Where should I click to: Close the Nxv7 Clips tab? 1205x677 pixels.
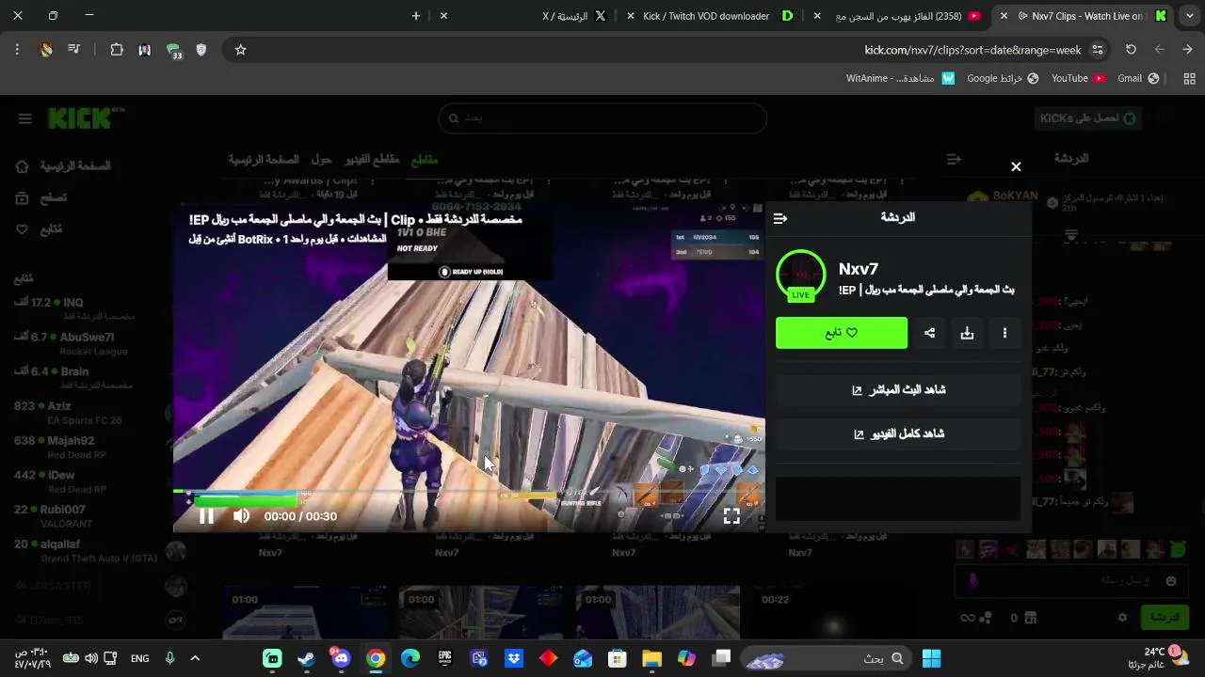click(1004, 16)
